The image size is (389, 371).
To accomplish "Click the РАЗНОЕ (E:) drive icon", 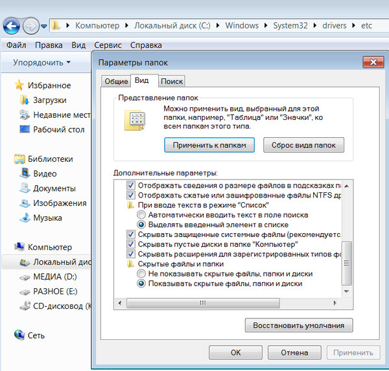I will coord(25,292).
